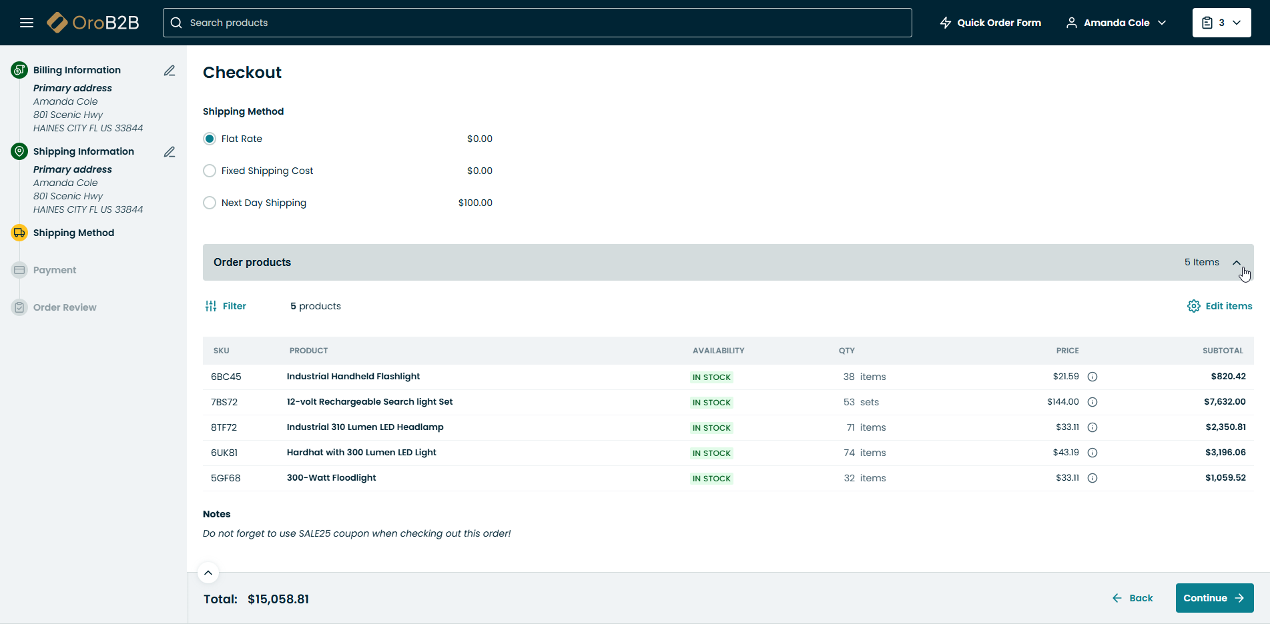Select Next Day Shipping option
1270x630 pixels.
pyautogui.click(x=210, y=203)
